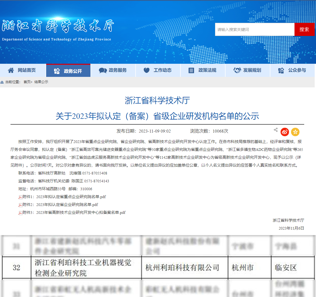
Task: Share the article to Weibo
Action: [x=285, y=132]
